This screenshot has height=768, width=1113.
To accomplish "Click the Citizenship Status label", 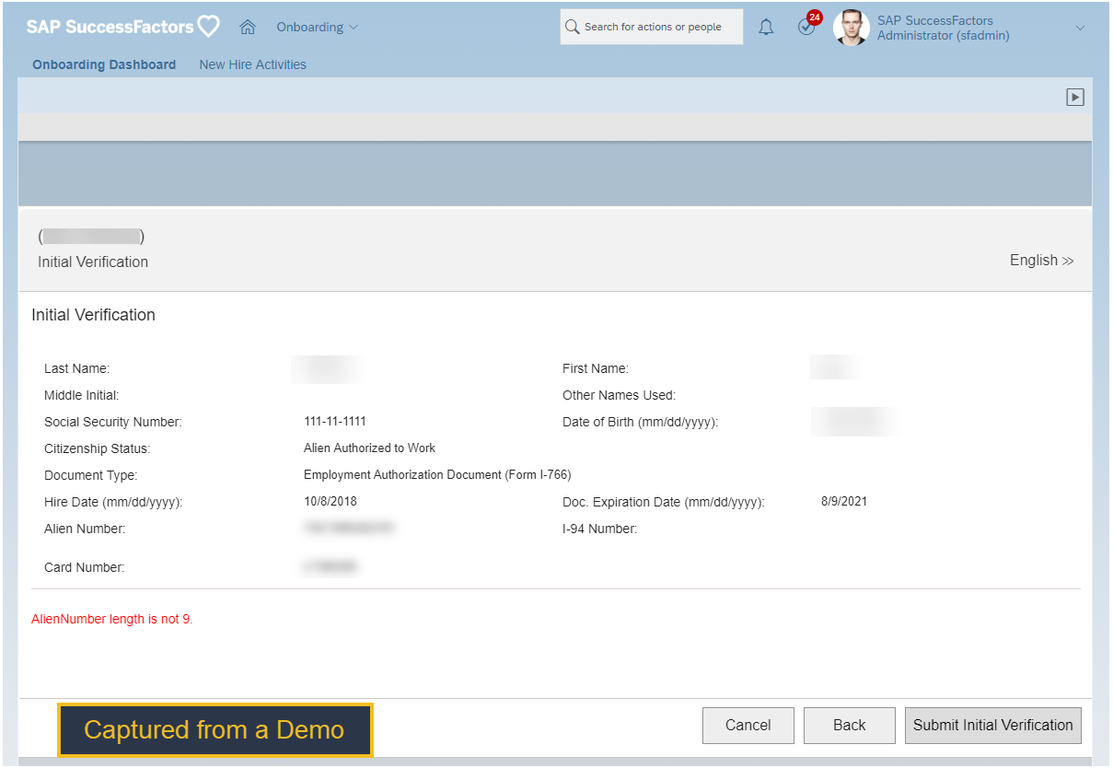I will (97, 449).
